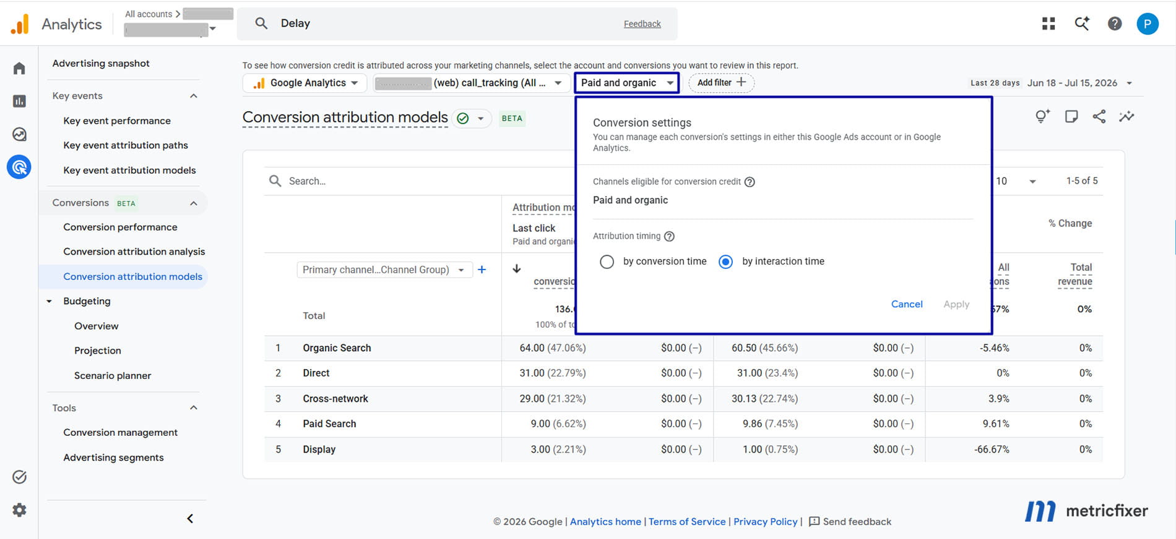
Task: Open the Google apps grid icon
Action: coord(1048,23)
